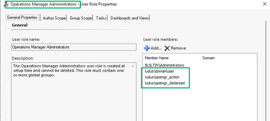Click the Operations Manager title bar icon

[4, 4]
